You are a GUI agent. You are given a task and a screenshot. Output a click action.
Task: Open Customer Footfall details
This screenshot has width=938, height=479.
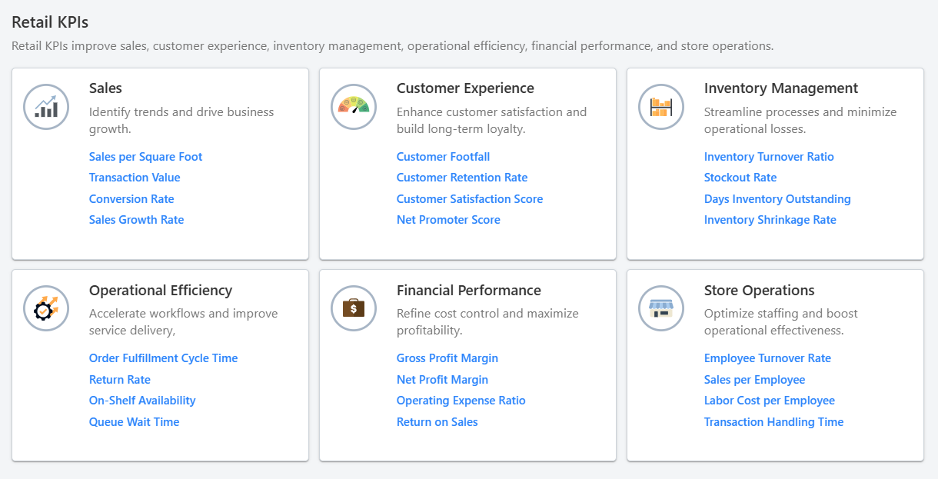pos(443,156)
